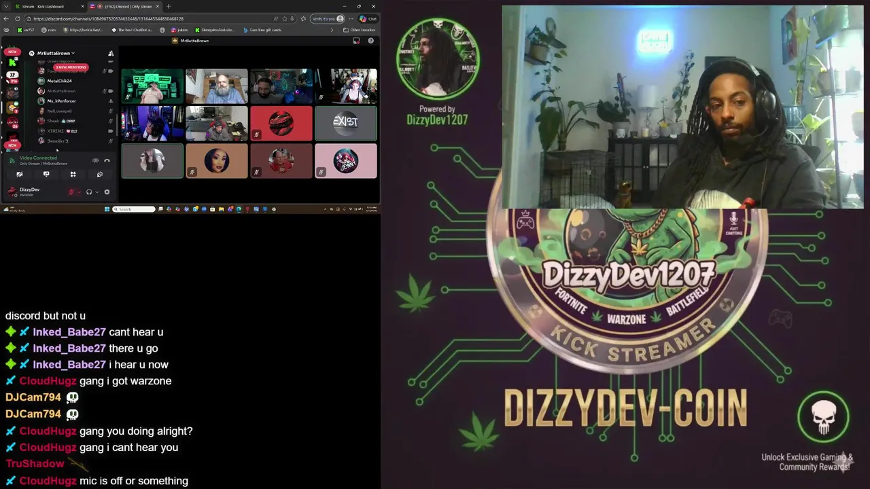Viewport: 870px width, 489px height.
Task: Open browser tab search dropdown
Action: (x=7, y=6)
